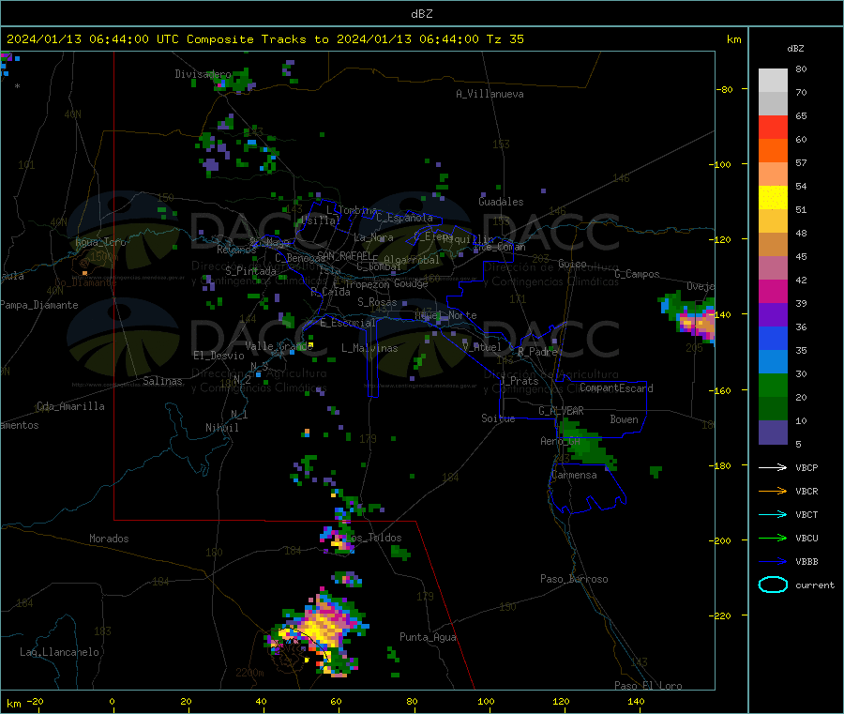
Task: Click the Guadales location label
Action: 501,202
